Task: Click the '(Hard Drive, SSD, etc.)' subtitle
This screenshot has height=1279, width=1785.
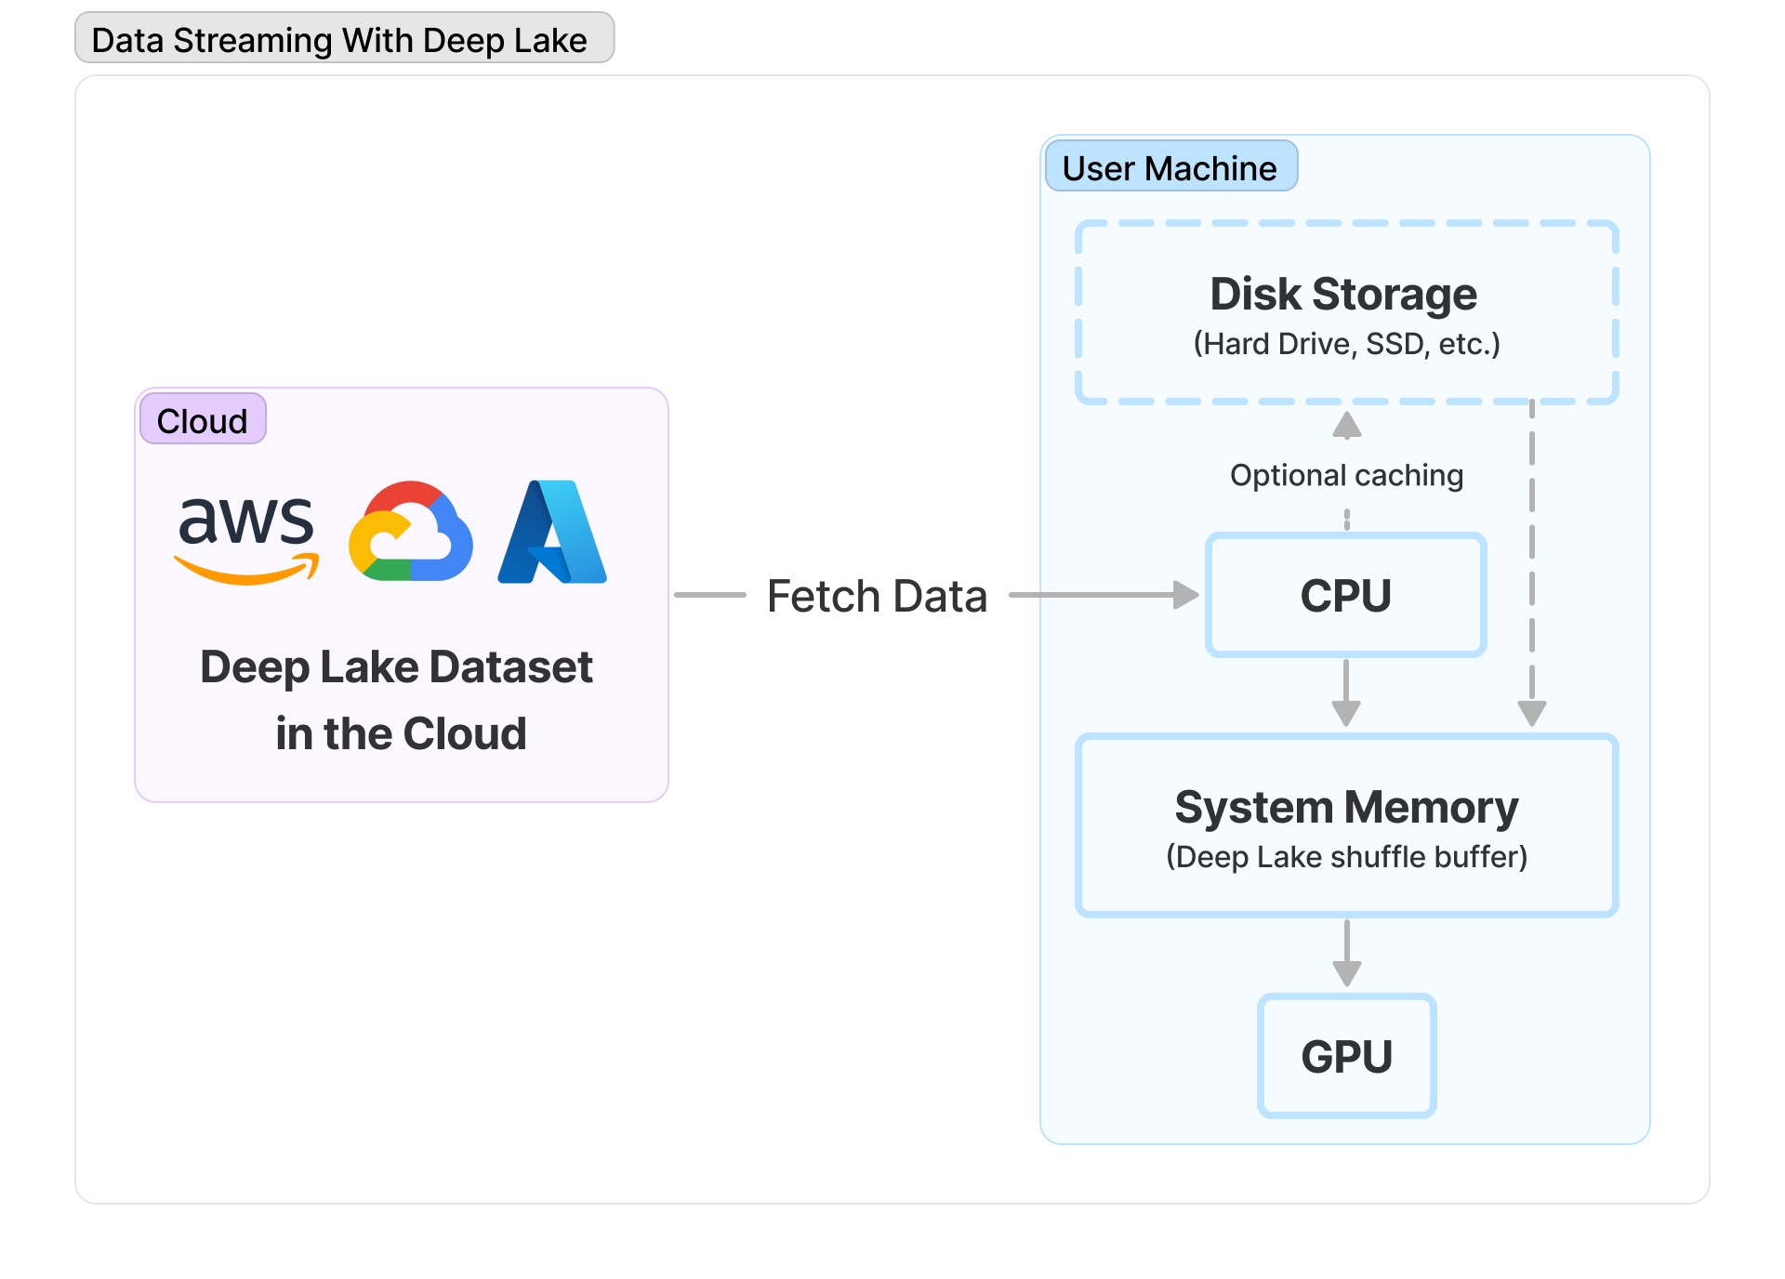Action: (x=1346, y=344)
